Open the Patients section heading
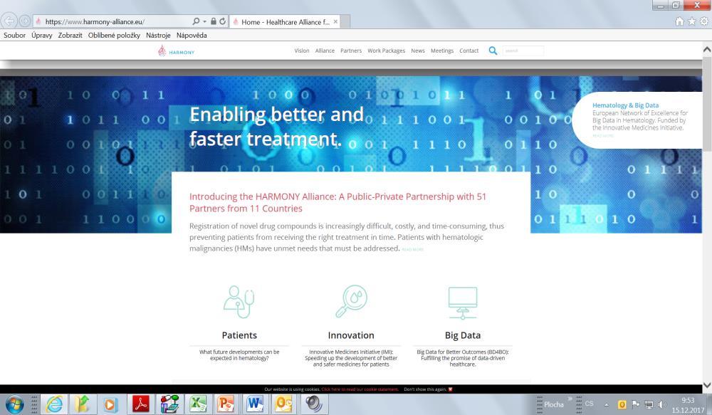712x415 pixels. click(x=239, y=335)
